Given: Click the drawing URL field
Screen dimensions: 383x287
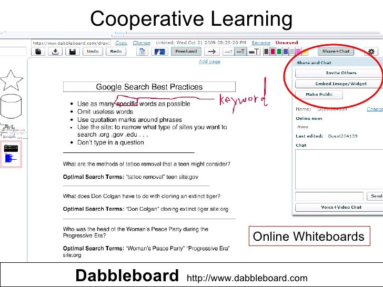Looking at the screenshot, I should [x=71, y=43].
